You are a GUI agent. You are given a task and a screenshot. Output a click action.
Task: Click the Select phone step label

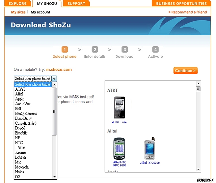click(x=65, y=56)
